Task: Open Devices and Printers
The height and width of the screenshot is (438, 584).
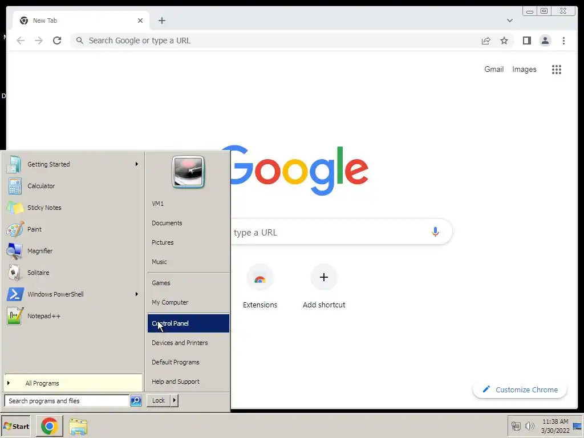Action: [x=188, y=343]
